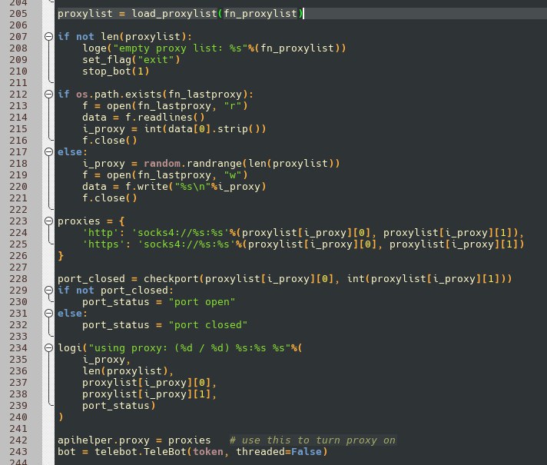Click 'port_status =' assignment on line 230
The width and height of the screenshot is (547, 465).
(x=122, y=301)
